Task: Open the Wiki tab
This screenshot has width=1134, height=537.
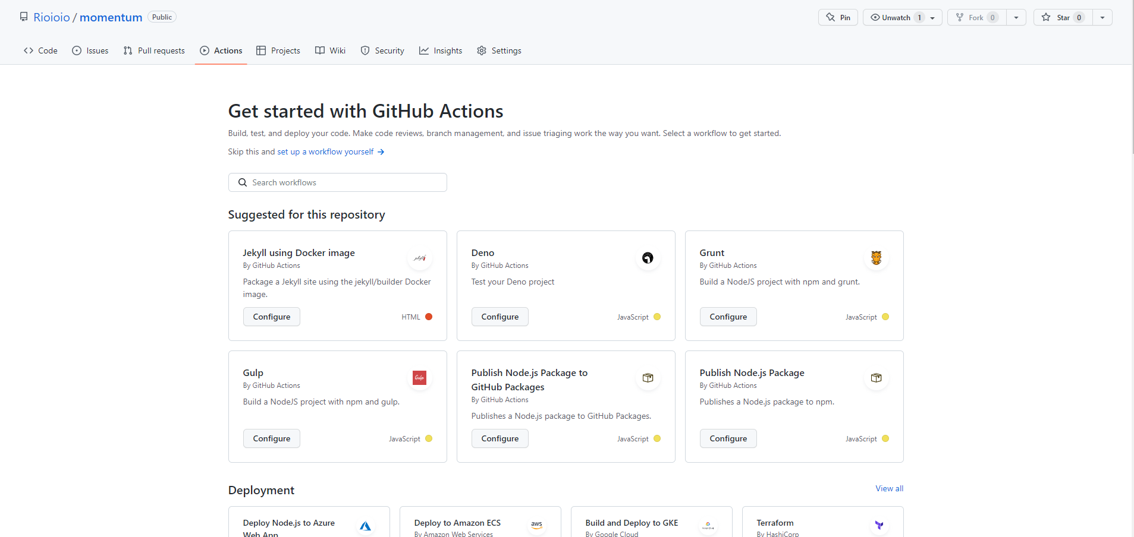Action: [330, 50]
